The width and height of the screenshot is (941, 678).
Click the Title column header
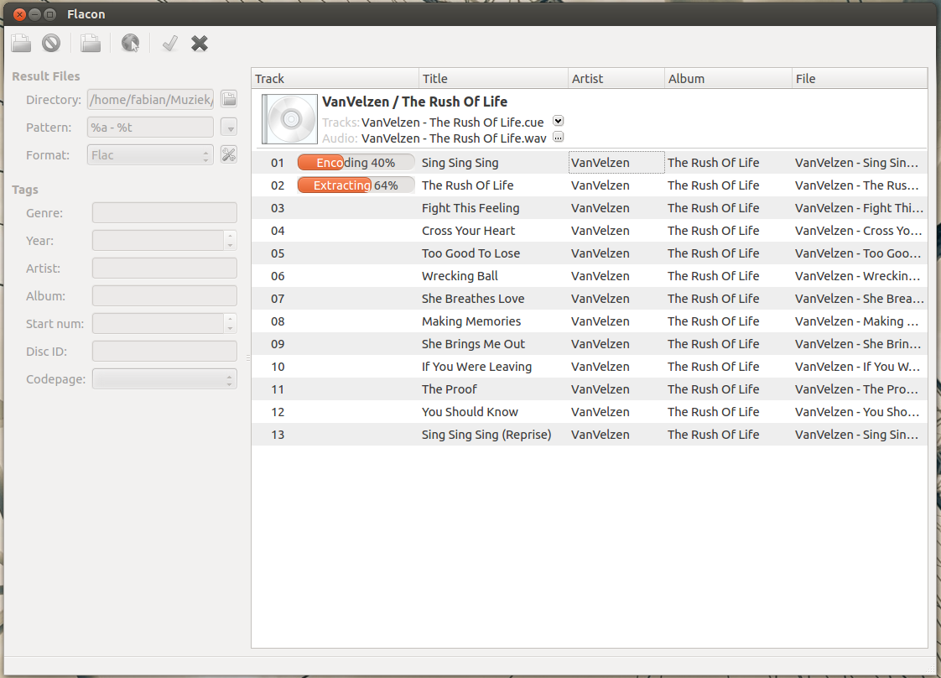click(493, 79)
